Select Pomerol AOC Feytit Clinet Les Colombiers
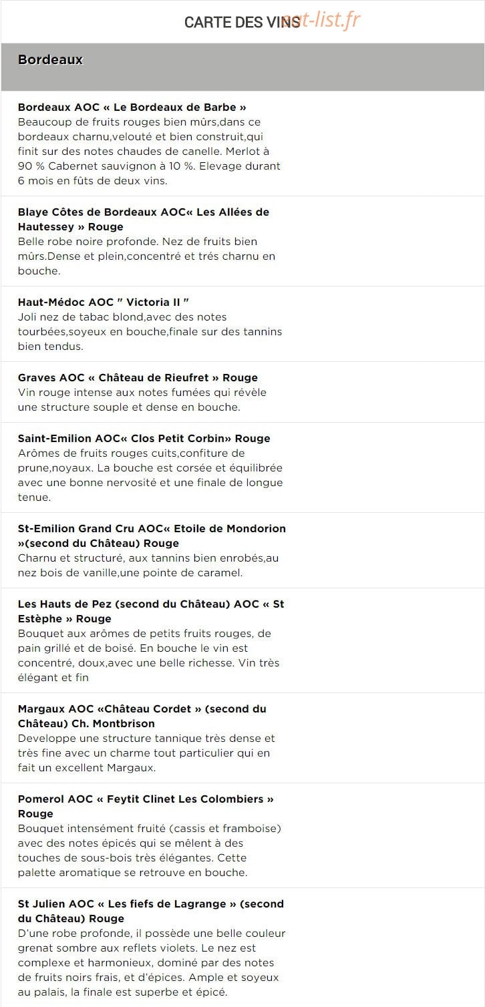The image size is (485, 1007). coord(146,806)
